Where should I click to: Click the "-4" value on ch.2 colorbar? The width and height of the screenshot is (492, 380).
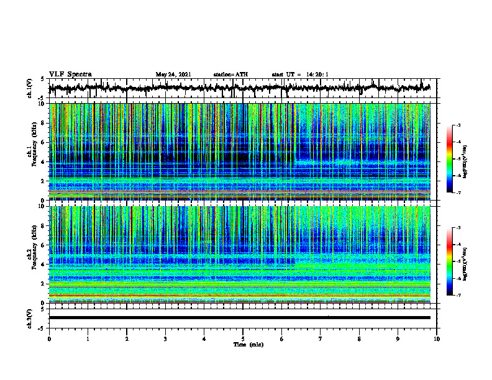(458, 245)
